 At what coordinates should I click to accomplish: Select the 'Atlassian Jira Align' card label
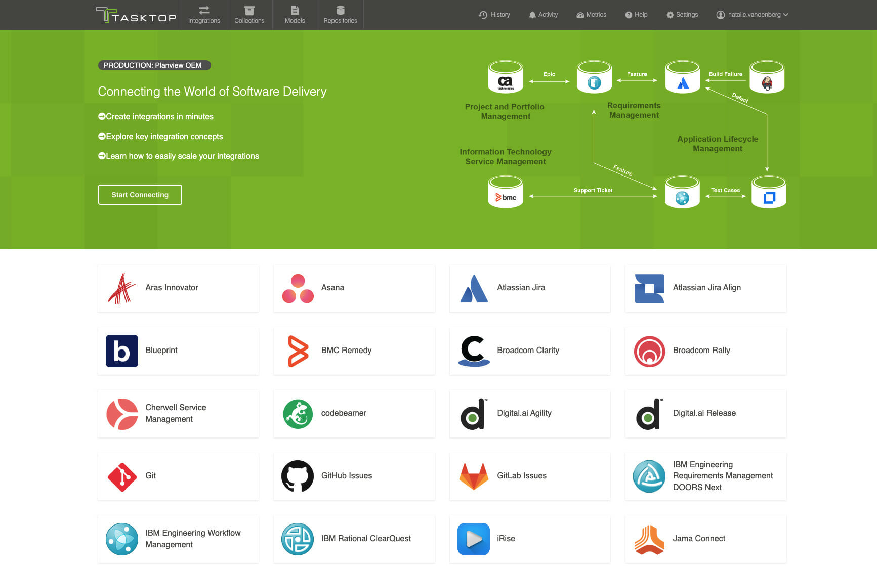(x=706, y=288)
